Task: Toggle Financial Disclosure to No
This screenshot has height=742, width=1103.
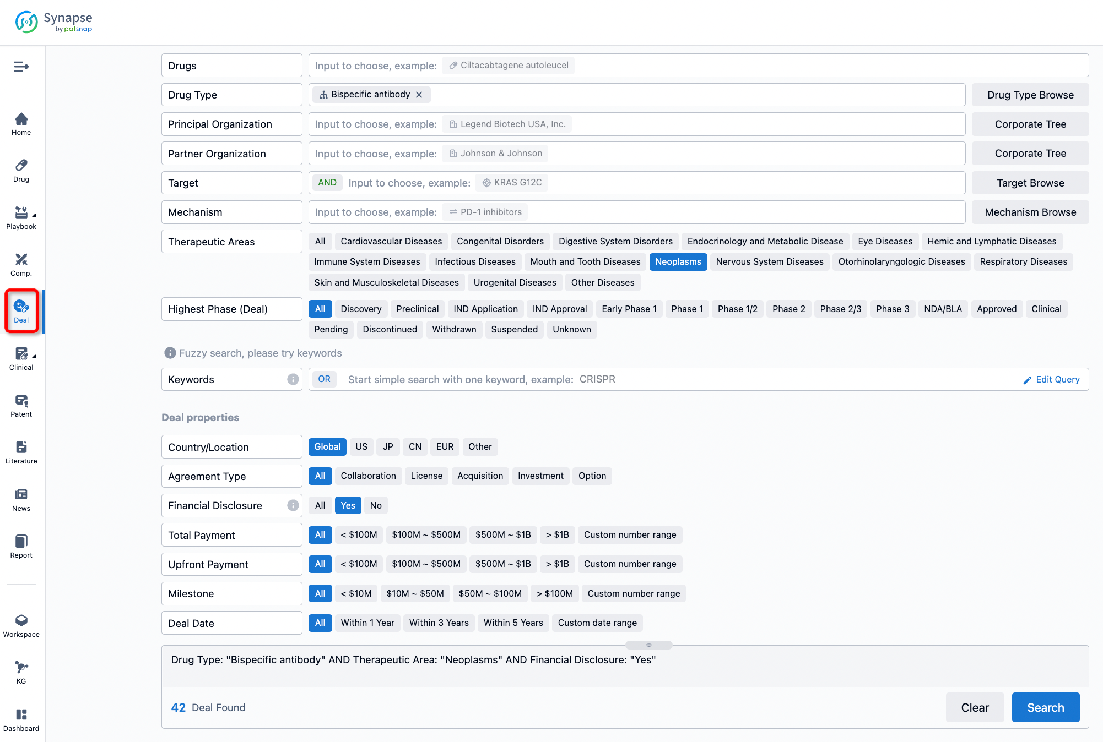Action: pyautogui.click(x=375, y=504)
